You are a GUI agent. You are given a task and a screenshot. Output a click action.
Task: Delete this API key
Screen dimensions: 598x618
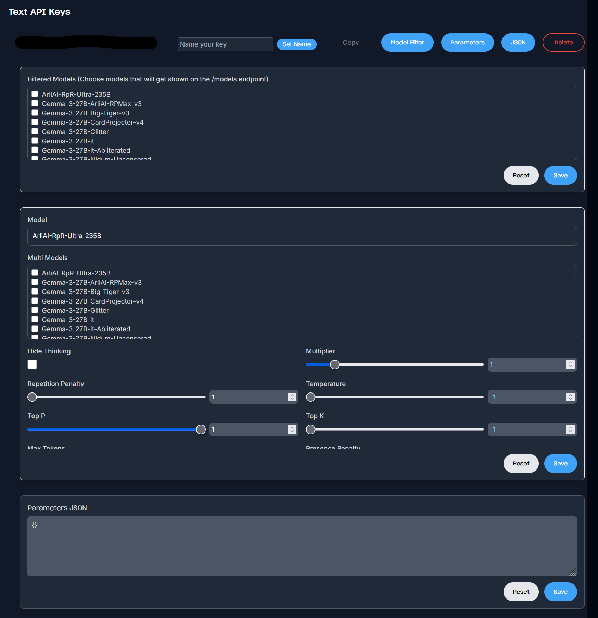(x=563, y=42)
